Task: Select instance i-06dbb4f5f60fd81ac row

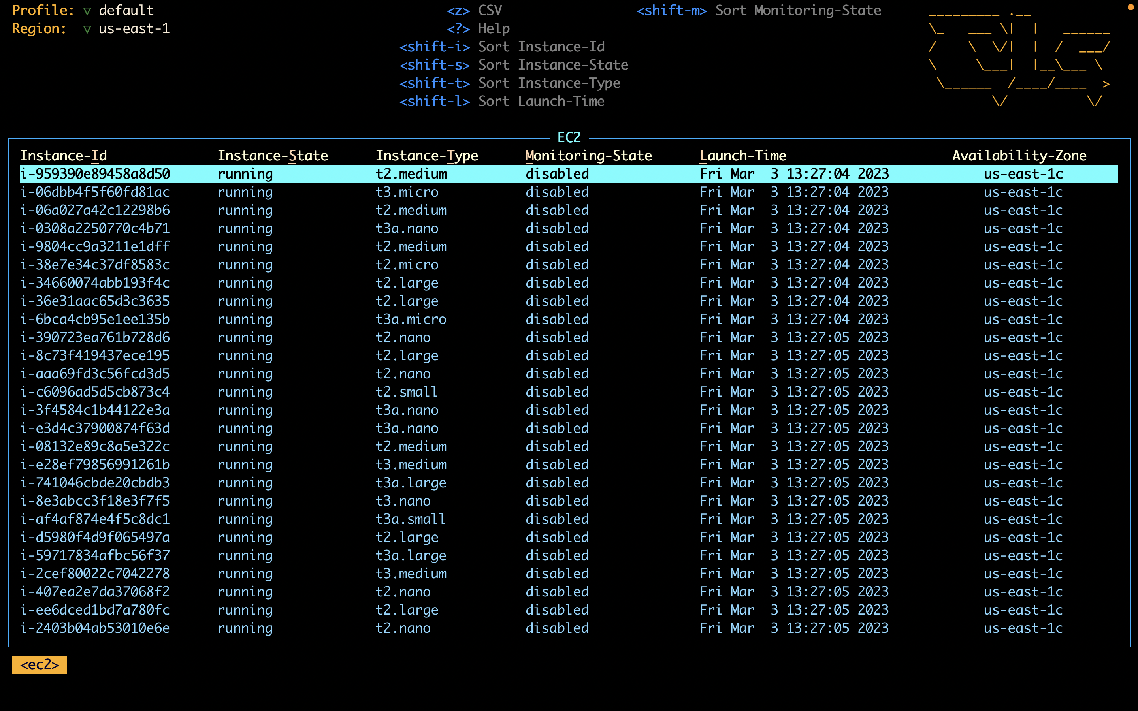Action: coord(95,192)
